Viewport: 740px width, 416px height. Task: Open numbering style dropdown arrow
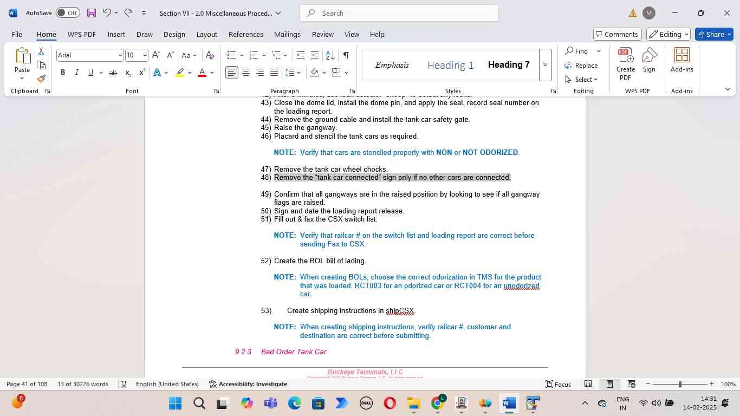264,55
